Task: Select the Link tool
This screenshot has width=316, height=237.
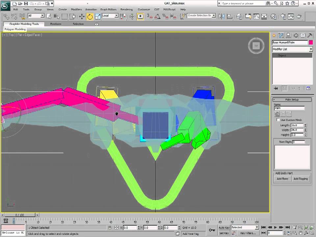Action: click(x=6, y=16)
